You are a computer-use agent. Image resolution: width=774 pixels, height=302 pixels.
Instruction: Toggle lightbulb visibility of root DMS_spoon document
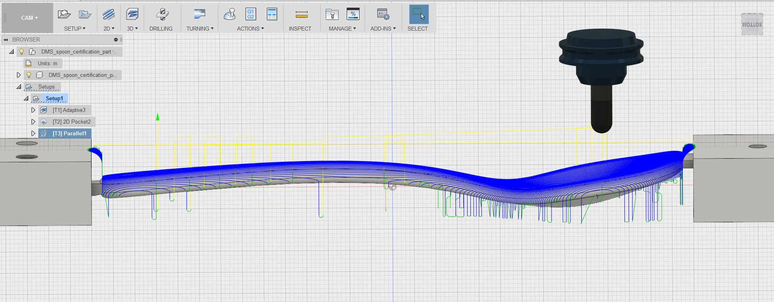coord(22,52)
